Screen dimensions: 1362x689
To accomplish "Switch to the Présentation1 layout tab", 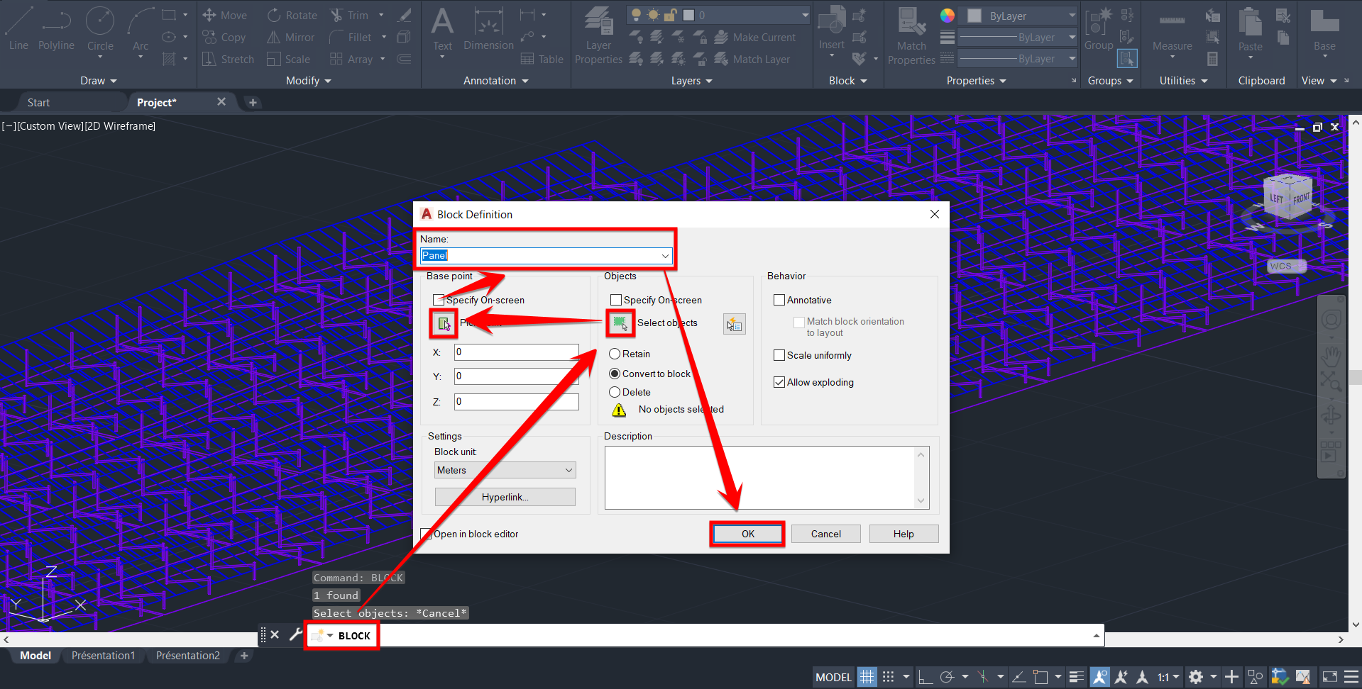I will [x=103, y=656].
